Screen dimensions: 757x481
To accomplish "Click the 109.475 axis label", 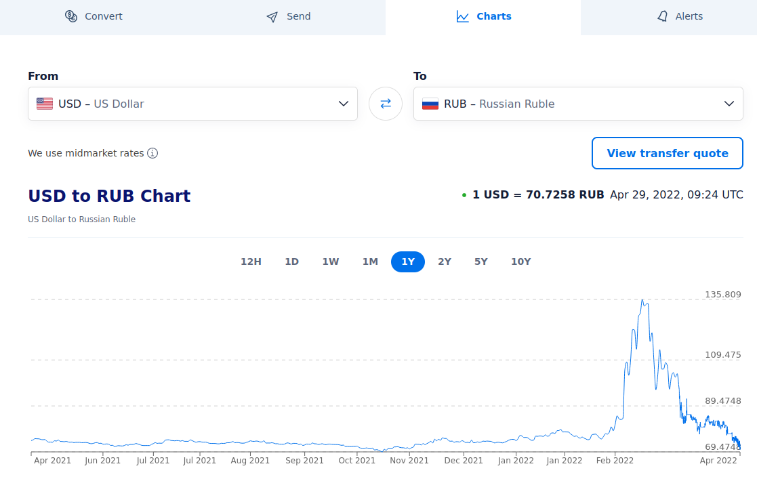I will (x=722, y=354).
